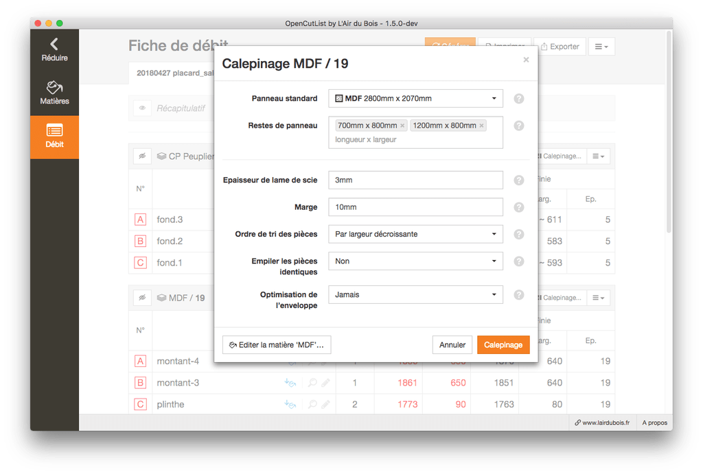Screen dimensions: 703x474
Task: Toggle visibility of MDF / 19 group
Action: (143, 298)
